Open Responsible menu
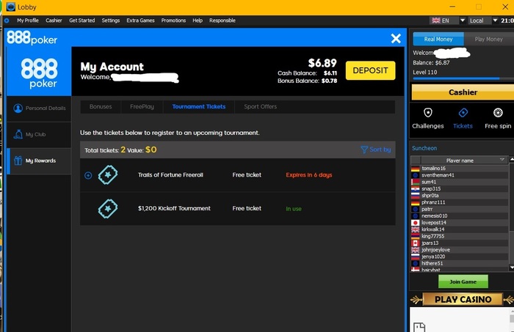Viewport: 514px width, 332px height. pyautogui.click(x=222, y=21)
